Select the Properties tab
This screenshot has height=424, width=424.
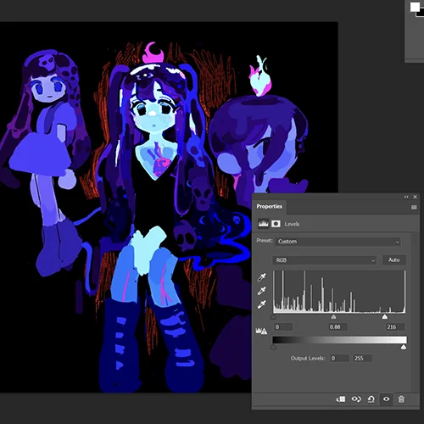point(270,206)
